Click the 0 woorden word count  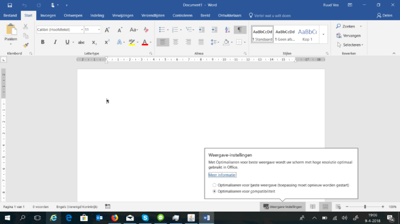40,207
